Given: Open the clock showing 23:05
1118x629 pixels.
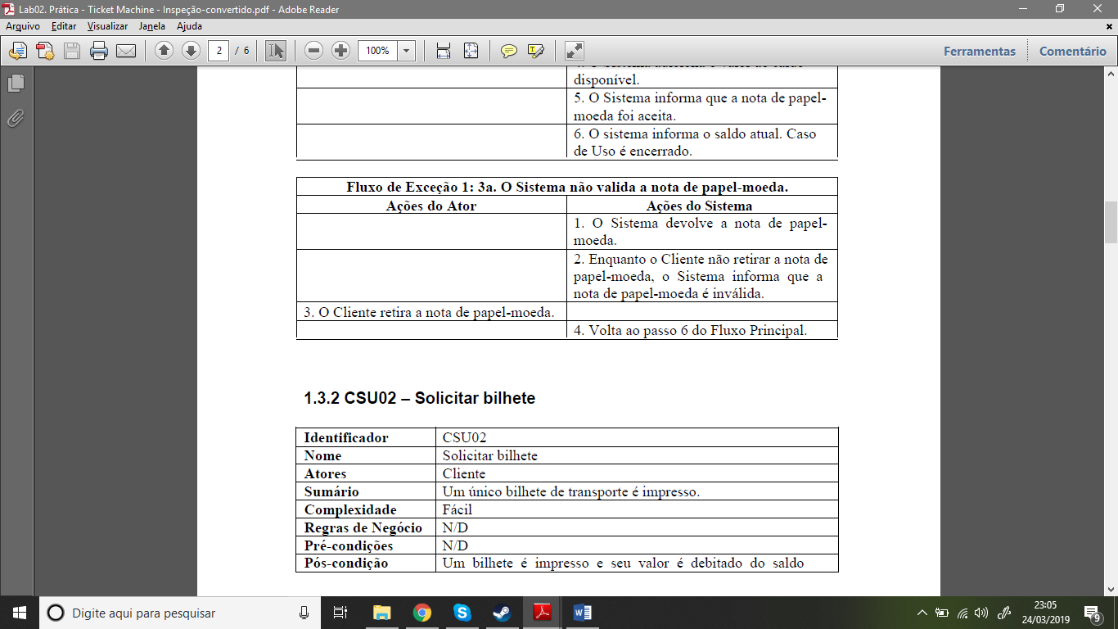Looking at the screenshot, I should pos(1045,613).
